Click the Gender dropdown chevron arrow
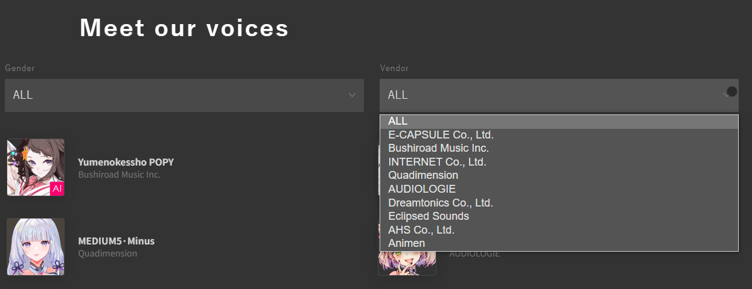The height and width of the screenshot is (289, 752). click(x=352, y=95)
